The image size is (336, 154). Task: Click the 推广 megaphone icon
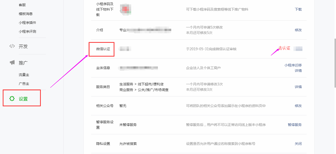tap(12, 63)
